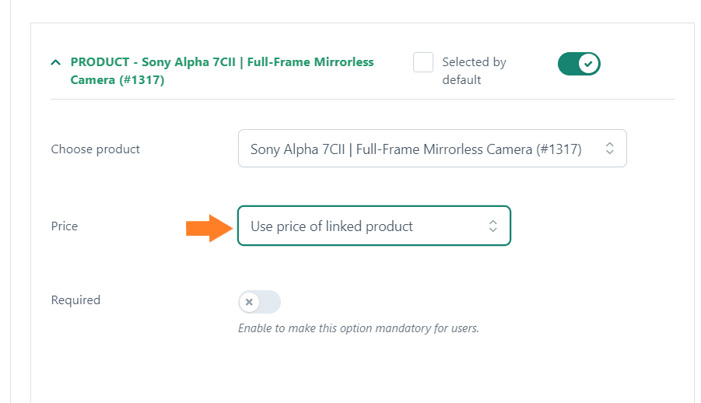This screenshot has width=701, height=403.
Task: Collapse the Sony Alpha 7CII product panel chevron
Action: [x=55, y=62]
